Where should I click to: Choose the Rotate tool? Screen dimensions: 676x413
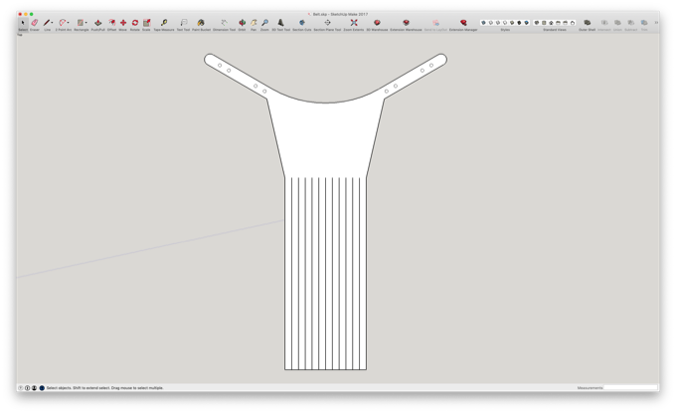(x=135, y=23)
